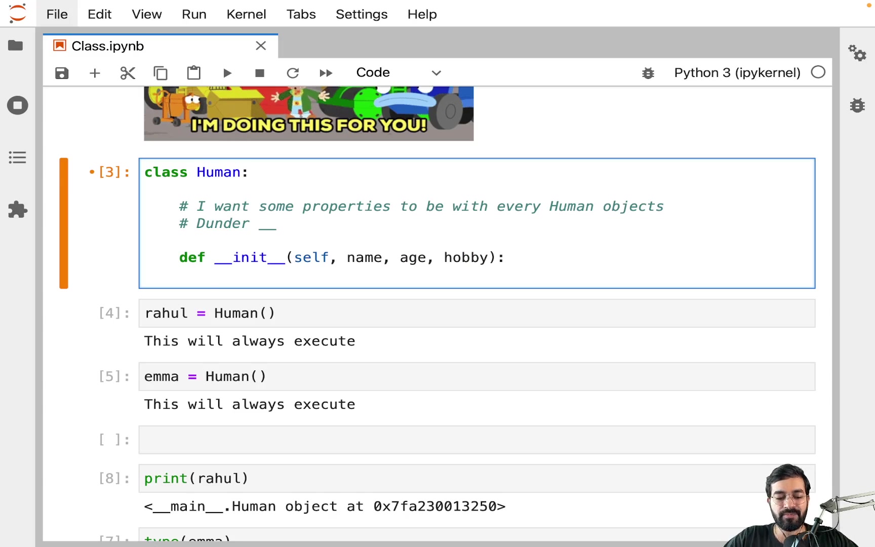This screenshot has width=875, height=547.
Task: Open the Debugger panel in right sidebar
Action: coord(857,105)
